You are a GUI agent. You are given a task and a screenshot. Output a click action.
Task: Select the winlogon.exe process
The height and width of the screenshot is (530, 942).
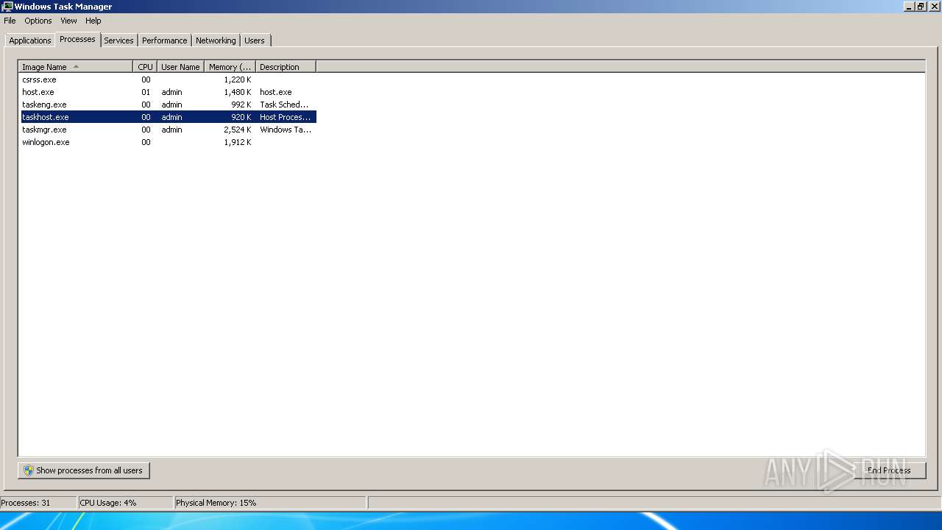point(168,142)
